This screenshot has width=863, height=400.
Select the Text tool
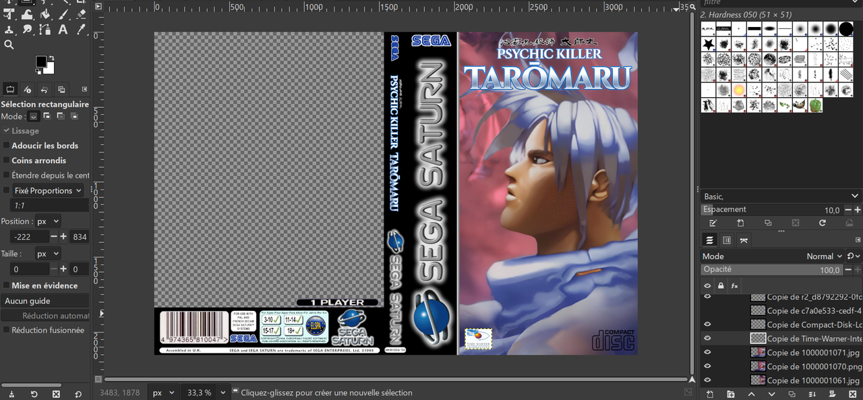63,29
